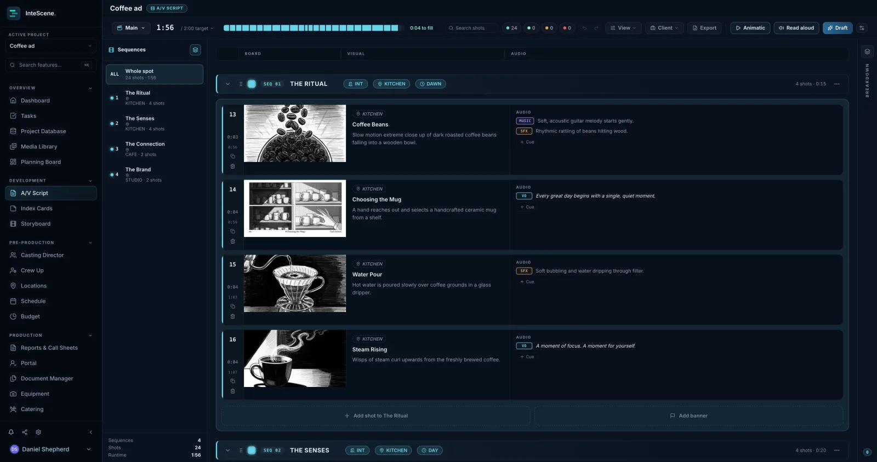The height and width of the screenshot is (462, 877).
Task: Click the sequences stack icon
Action: coord(195,50)
